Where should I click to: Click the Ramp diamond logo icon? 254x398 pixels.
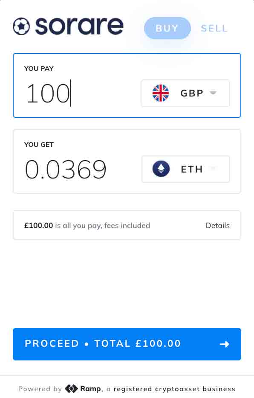click(x=71, y=389)
